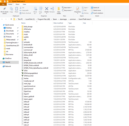Sort by the Date modified column header
Screen dimensions: 129x126
58,23
